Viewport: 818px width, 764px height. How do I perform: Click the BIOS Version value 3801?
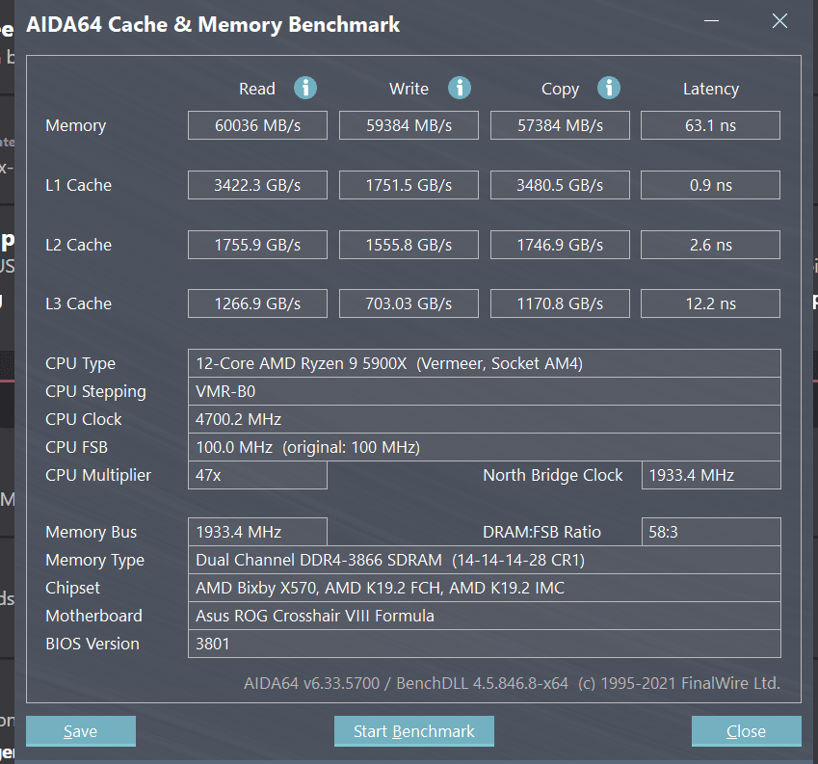click(x=485, y=645)
